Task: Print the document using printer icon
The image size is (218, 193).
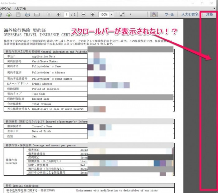Action: click(27, 14)
